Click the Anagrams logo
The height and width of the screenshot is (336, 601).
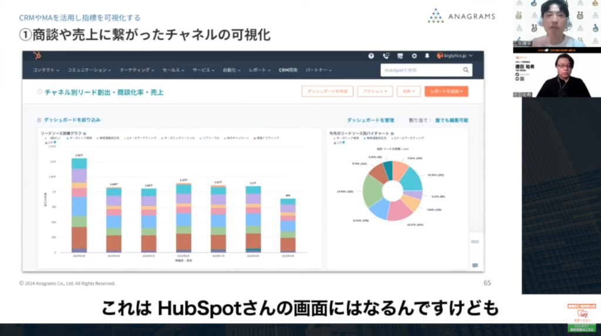pos(461,16)
